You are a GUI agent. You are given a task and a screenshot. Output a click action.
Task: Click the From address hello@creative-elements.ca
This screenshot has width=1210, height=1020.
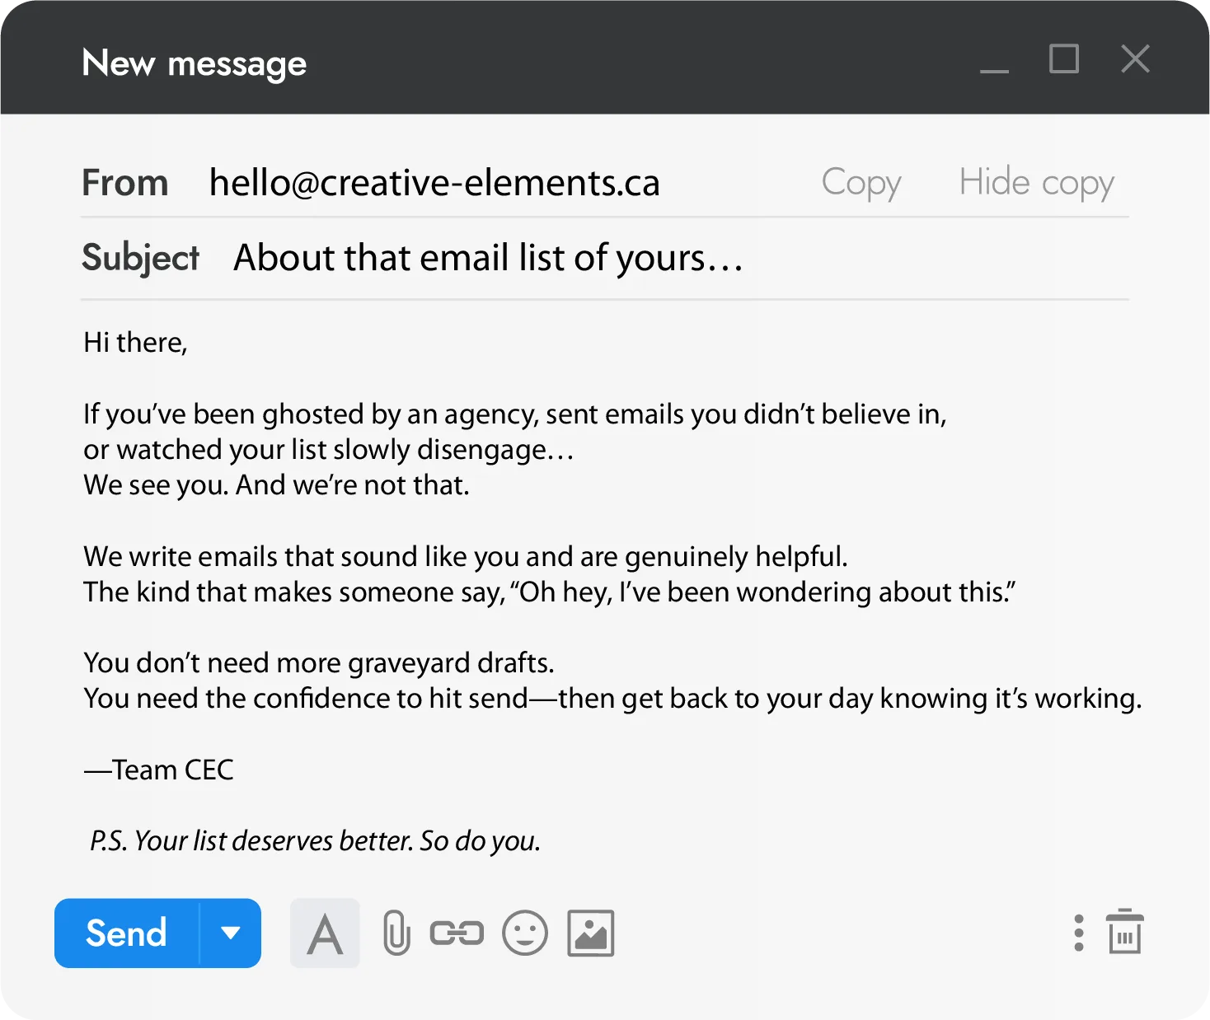click(434, 182)
